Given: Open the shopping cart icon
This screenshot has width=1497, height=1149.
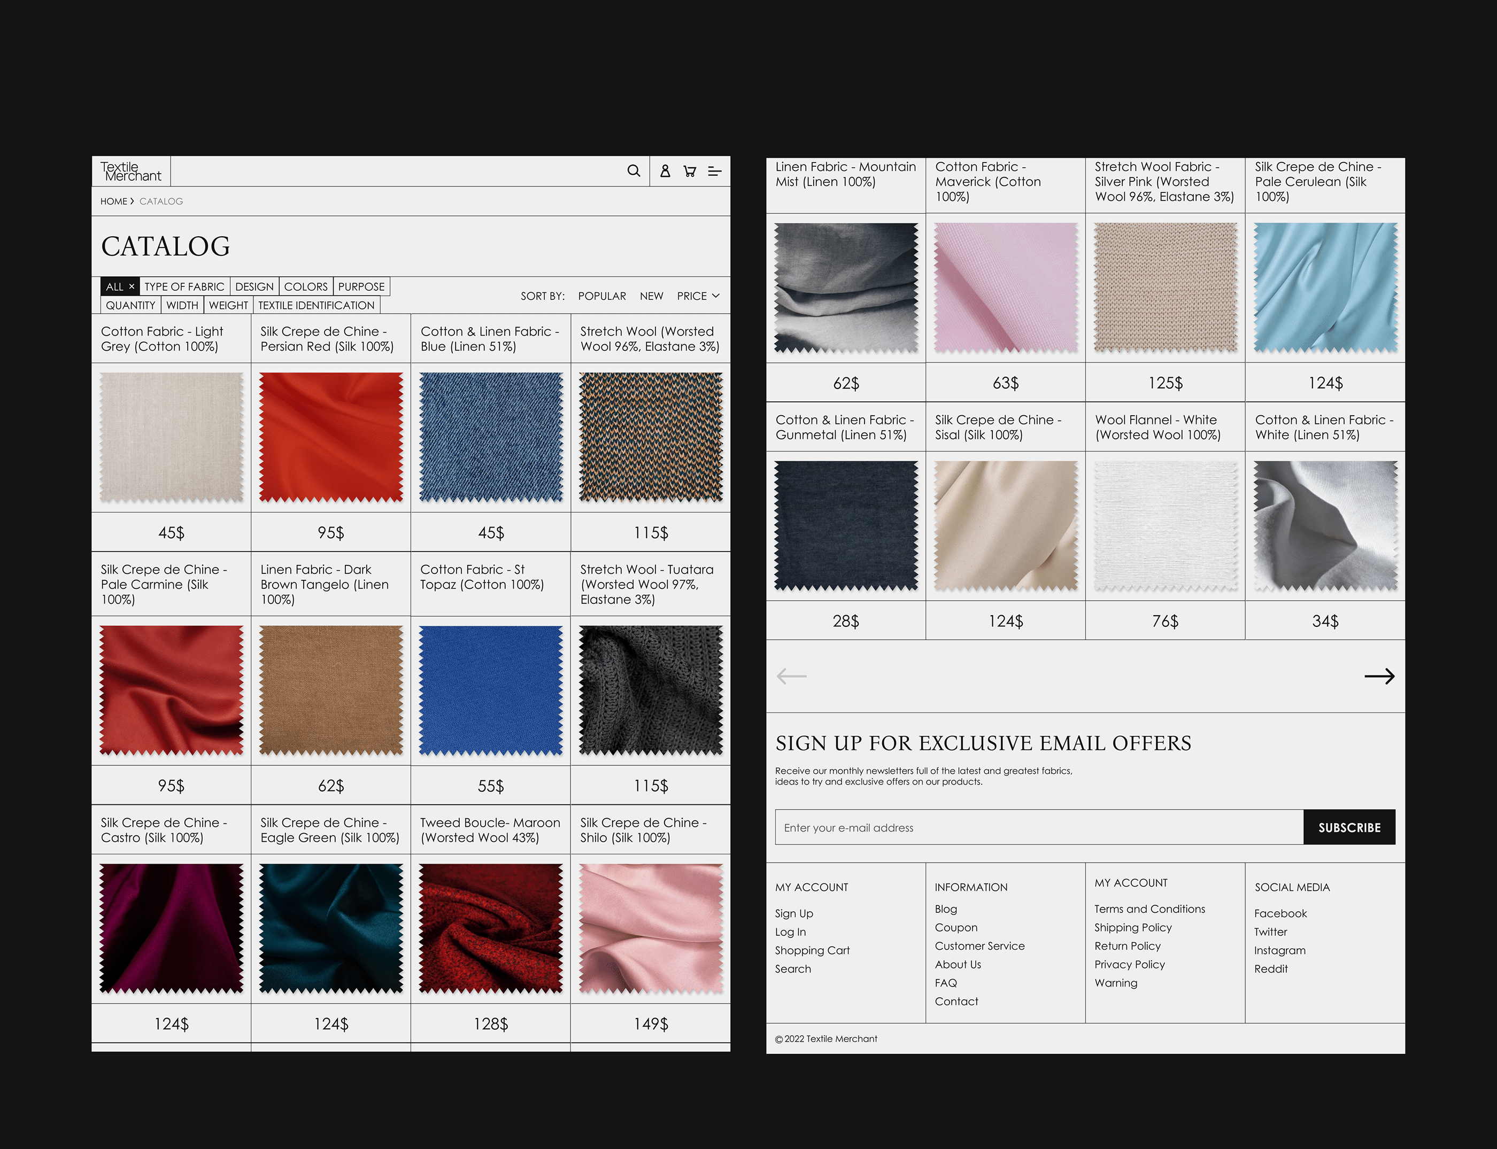Looking at the screenshot, I should pos(690,171).
